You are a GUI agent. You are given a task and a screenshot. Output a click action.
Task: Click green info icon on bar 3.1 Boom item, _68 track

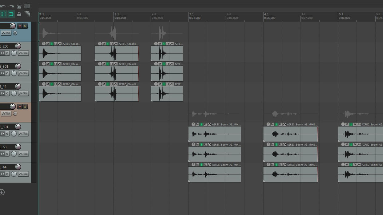tap(201, 145)
